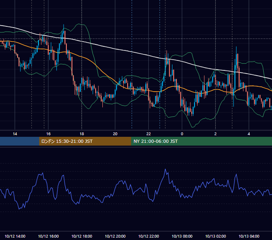Click the hour label 14 on the axis
Viewport: 272px width, 240px height.
15,134
